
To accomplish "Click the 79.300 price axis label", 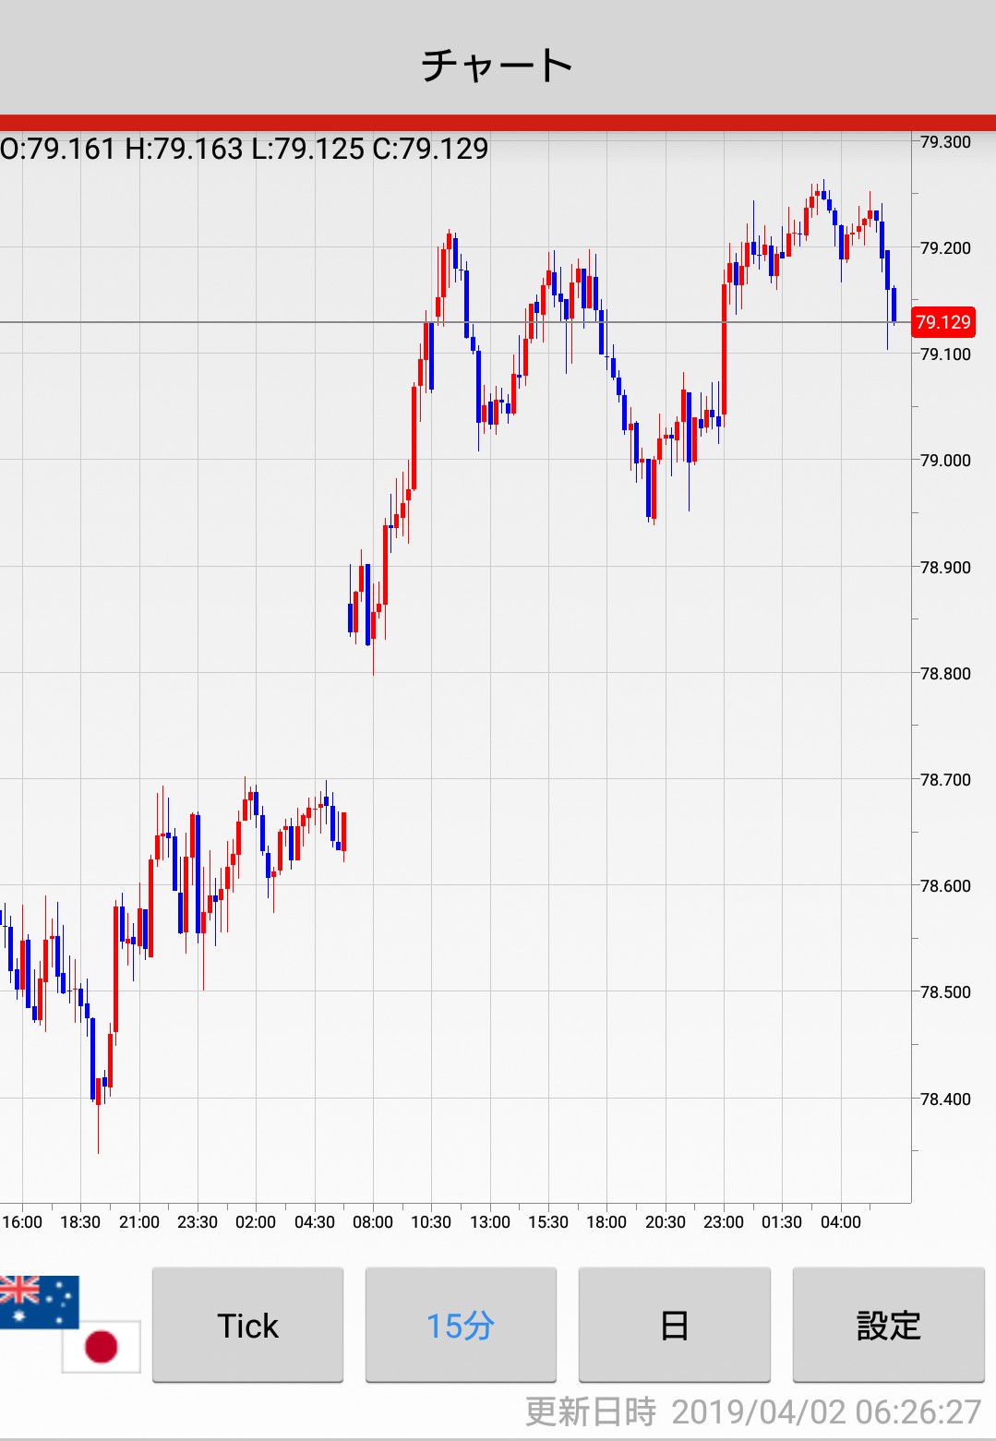I will (x=945, y=142).
